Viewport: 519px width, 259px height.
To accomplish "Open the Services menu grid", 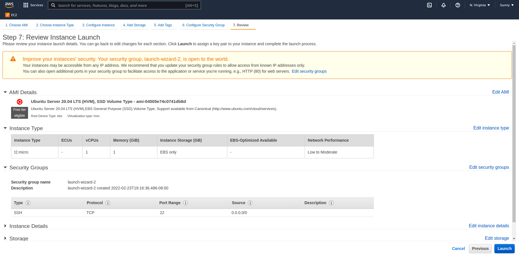I will click(33, 5).
